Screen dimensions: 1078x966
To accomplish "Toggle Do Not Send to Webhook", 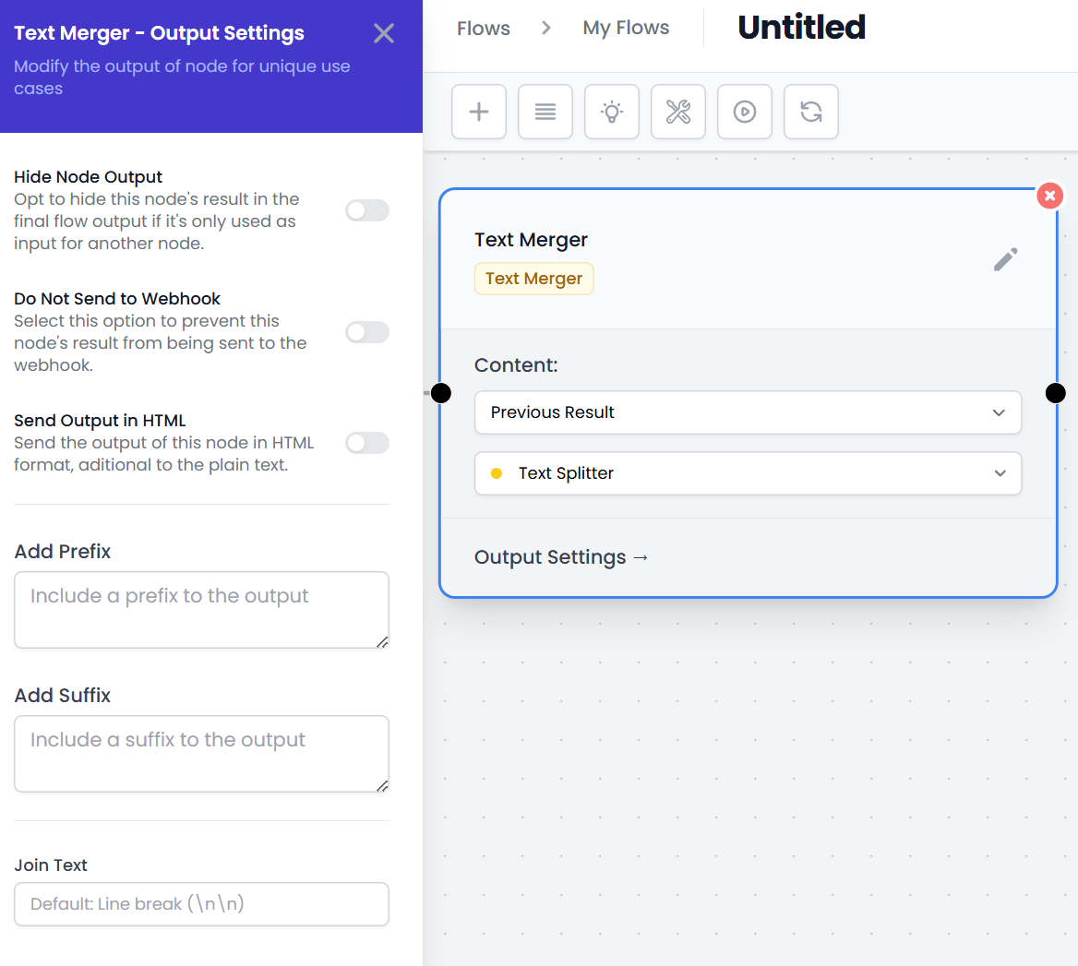I will (x=367, y=332).
